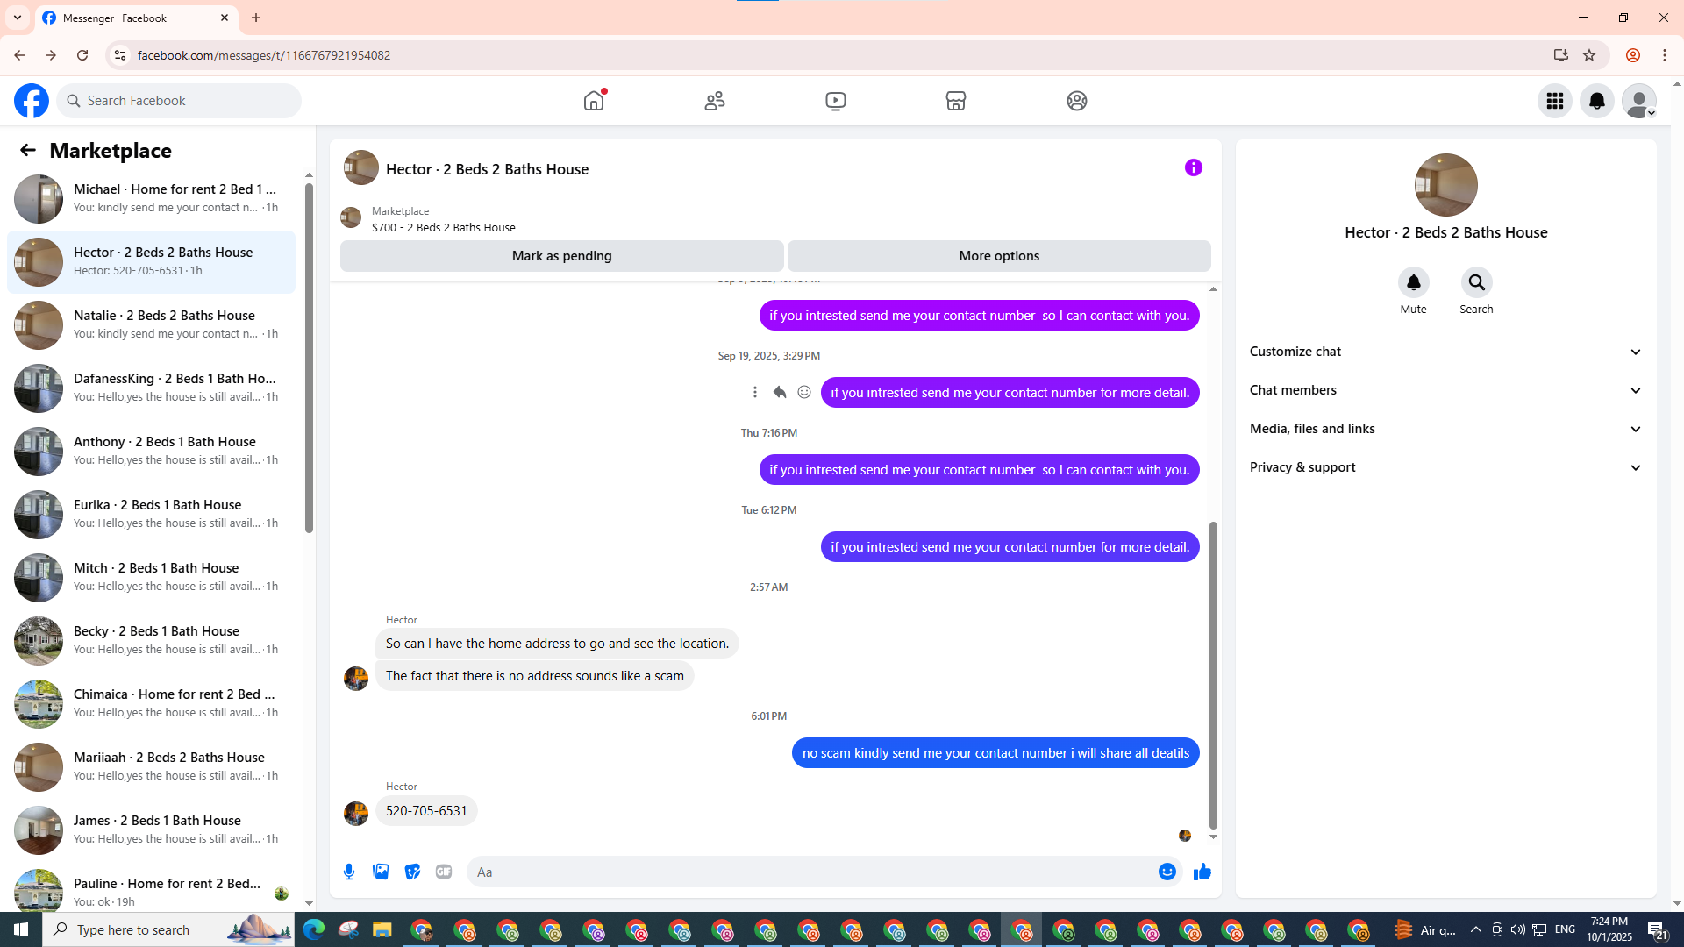React to the hovered message

(x=804, y=392)
